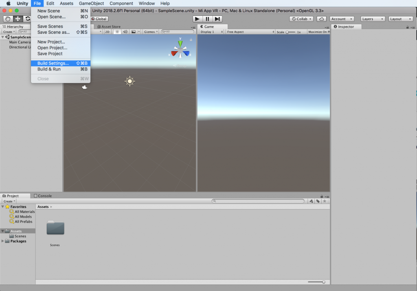
Task: Toggle scene lighting sun icon
Action: (117, 31)
